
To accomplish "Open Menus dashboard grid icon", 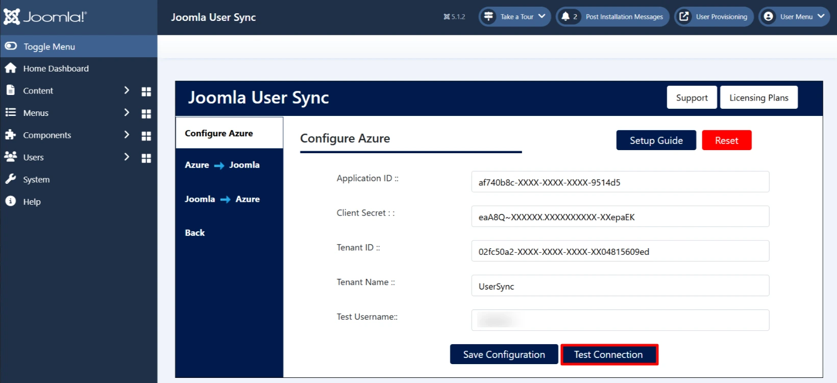I will coord(146,113).
